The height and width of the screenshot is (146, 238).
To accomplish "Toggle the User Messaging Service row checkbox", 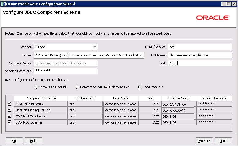I will 9,110.
